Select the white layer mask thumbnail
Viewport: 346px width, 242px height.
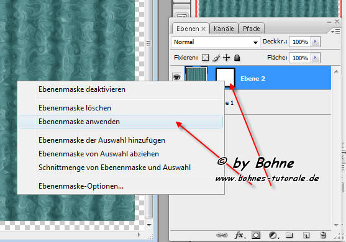click(225, 77)
